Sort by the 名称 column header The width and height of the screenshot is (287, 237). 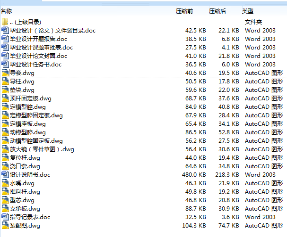[x=6, y=11]
